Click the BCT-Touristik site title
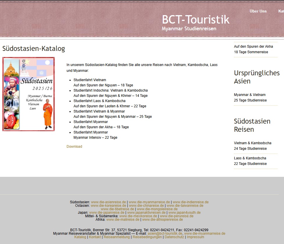The width and height of the screenshot is (284, 244). coord(196,19)
